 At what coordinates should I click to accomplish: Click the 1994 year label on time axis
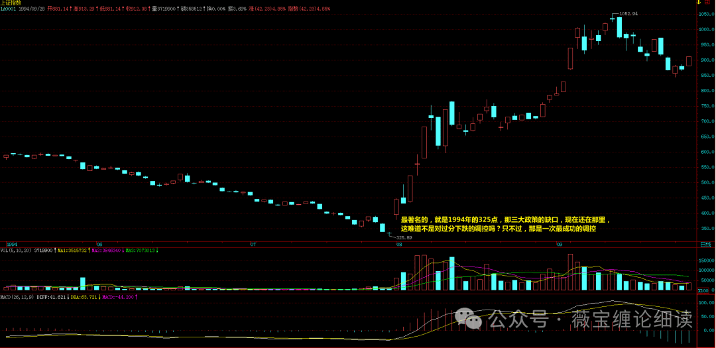point(11,245)
